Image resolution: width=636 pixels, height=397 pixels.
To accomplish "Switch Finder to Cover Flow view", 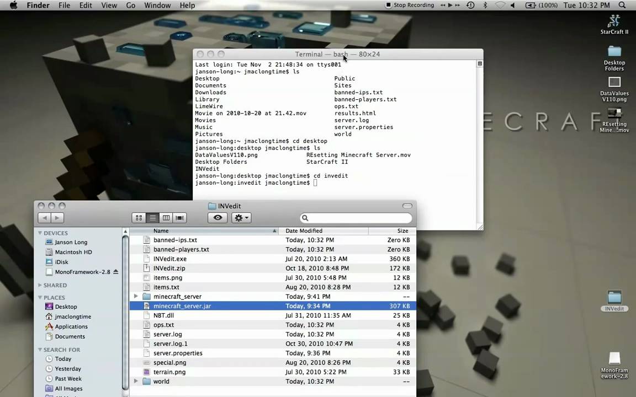I will (179, 218).
